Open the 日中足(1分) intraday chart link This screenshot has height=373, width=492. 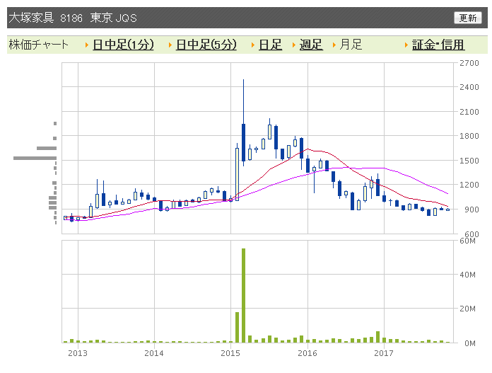click(x=123, y=45)
